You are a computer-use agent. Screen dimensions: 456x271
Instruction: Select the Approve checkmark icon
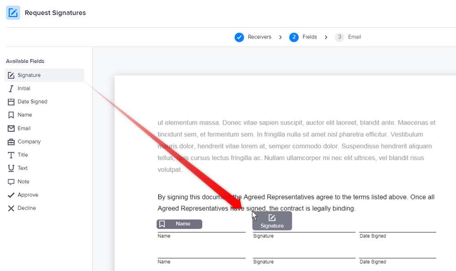[11, 195]
